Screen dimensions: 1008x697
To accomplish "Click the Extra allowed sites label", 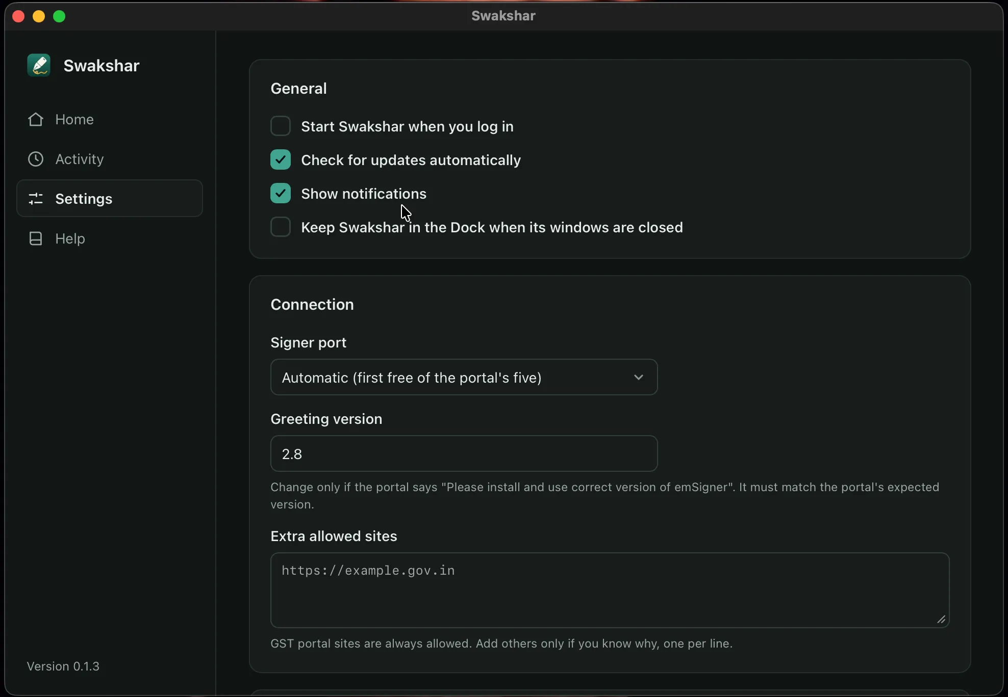I will (334, 536).
